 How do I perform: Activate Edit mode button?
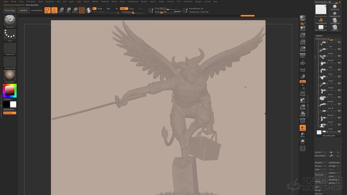47,10
